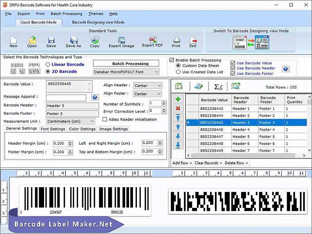Move row up arrow icon

click(x=178, y=127)
